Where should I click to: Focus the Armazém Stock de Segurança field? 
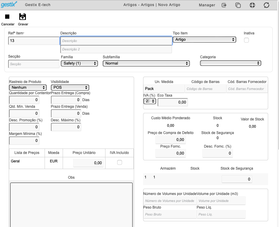pos(237,179)
